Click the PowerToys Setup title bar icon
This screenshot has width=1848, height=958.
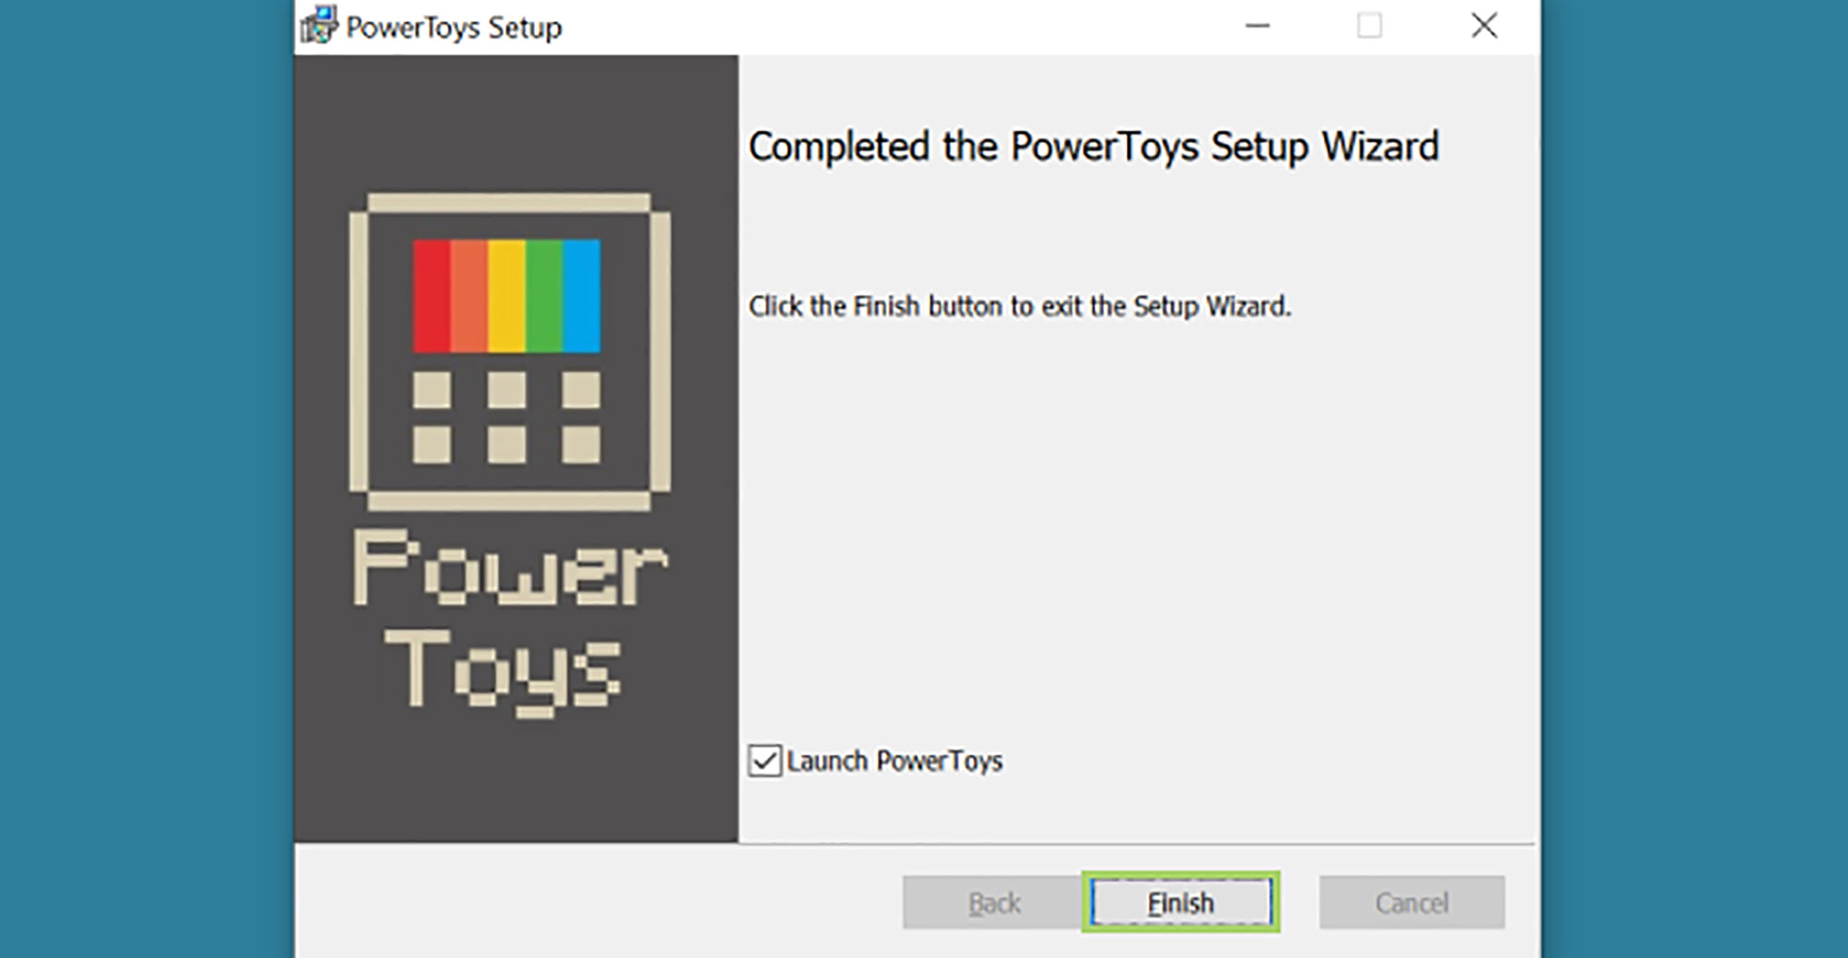pos(319,25)
